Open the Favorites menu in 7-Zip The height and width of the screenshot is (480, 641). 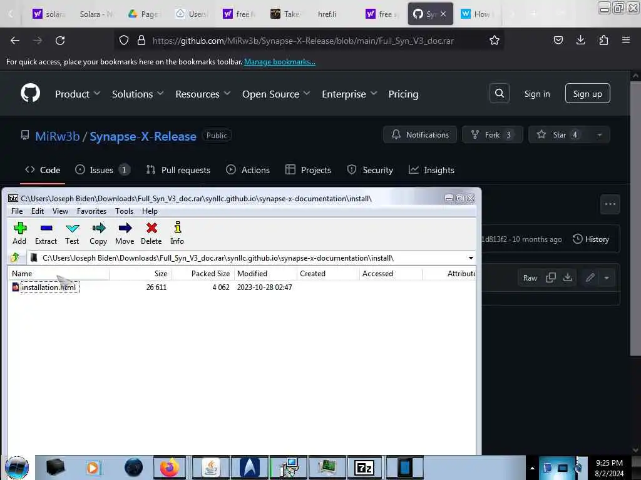pos(91,211)
